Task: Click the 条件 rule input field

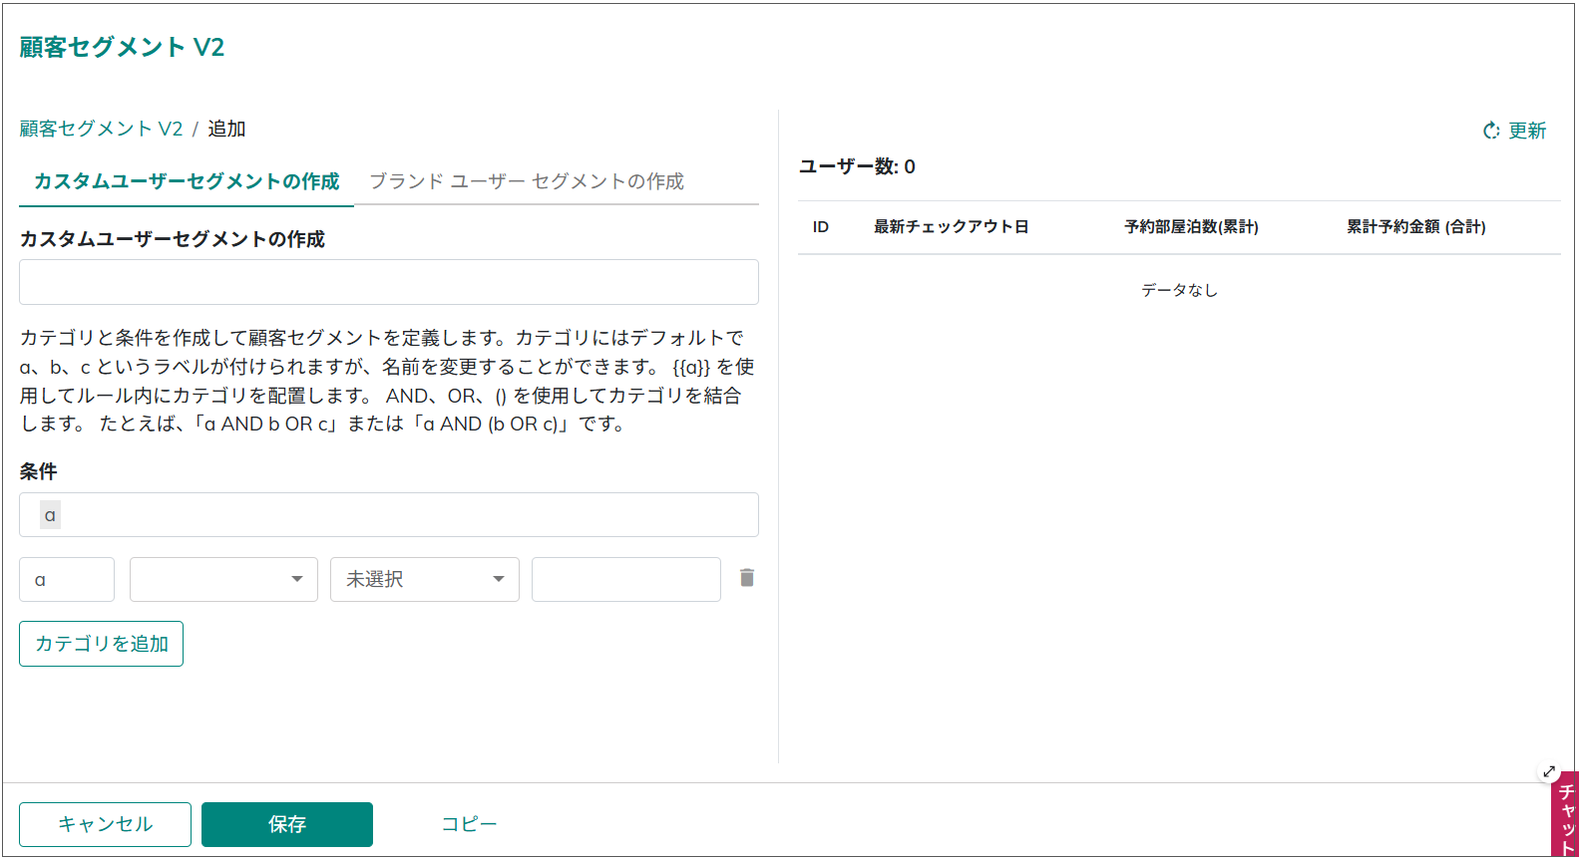Action: click(x=389, y=515)
